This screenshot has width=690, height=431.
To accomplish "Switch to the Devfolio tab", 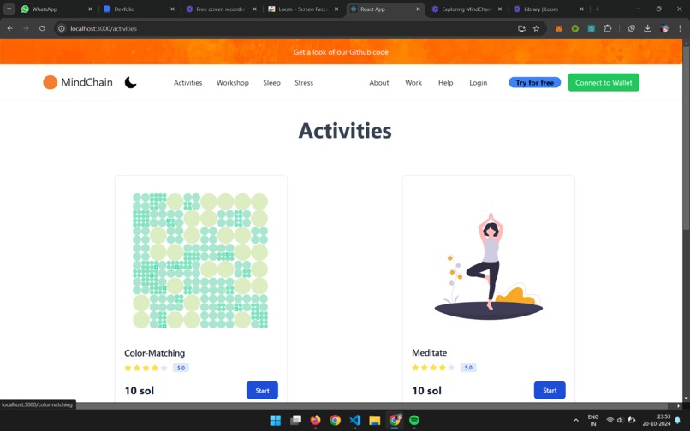I will 137,9.
